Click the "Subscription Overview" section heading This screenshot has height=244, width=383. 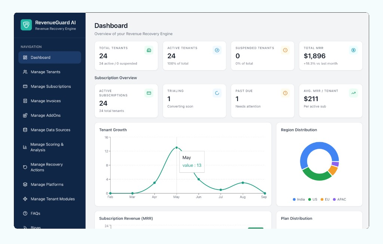point(116,78)
